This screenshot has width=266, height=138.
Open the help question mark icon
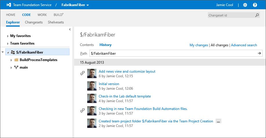click(x=255, y=5)
